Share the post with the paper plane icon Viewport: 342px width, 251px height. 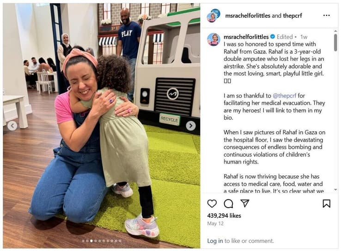point(245,203)
